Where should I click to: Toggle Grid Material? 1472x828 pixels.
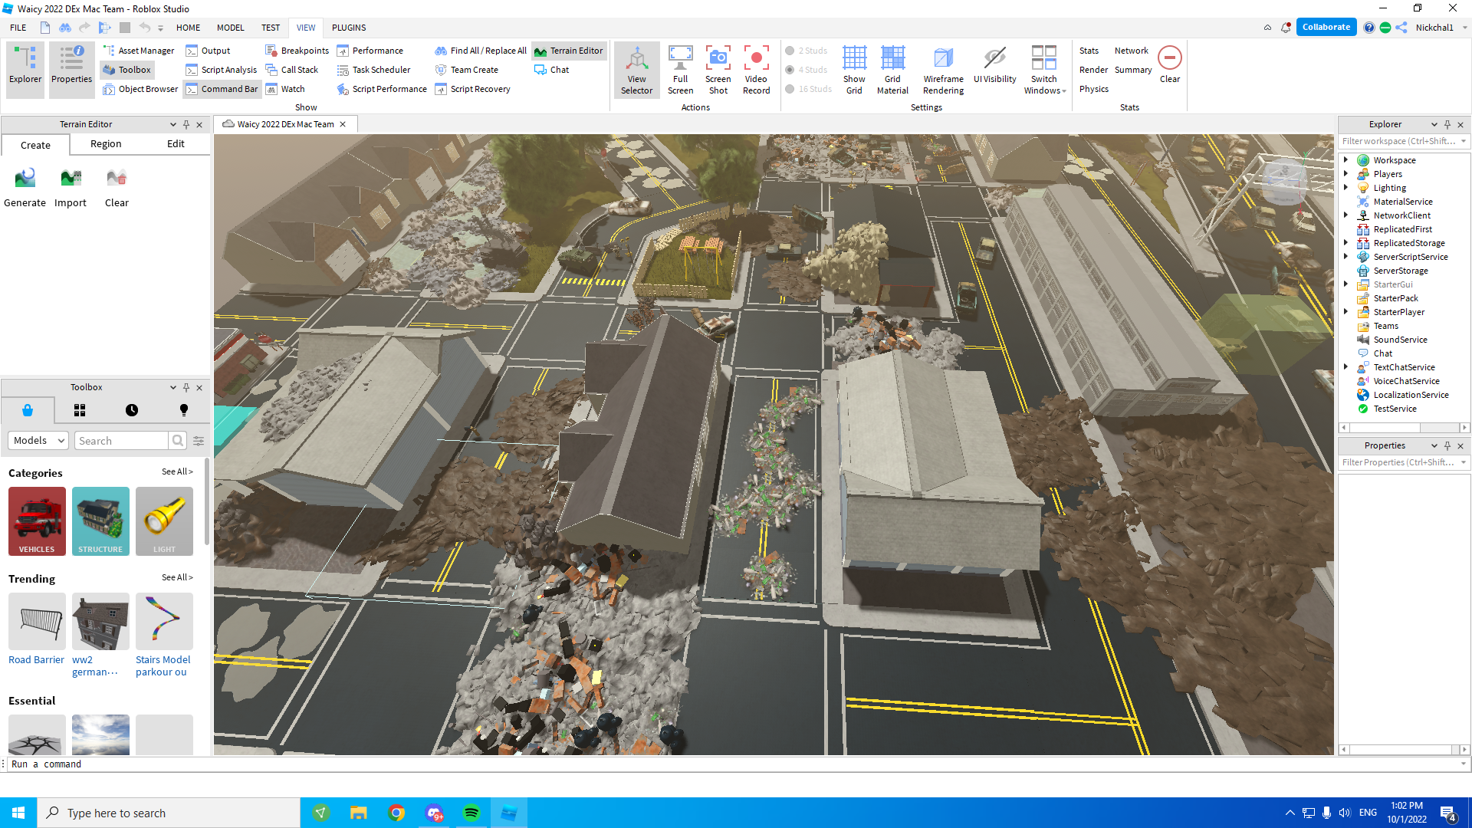pyautogui.click(x=892, y=70)
